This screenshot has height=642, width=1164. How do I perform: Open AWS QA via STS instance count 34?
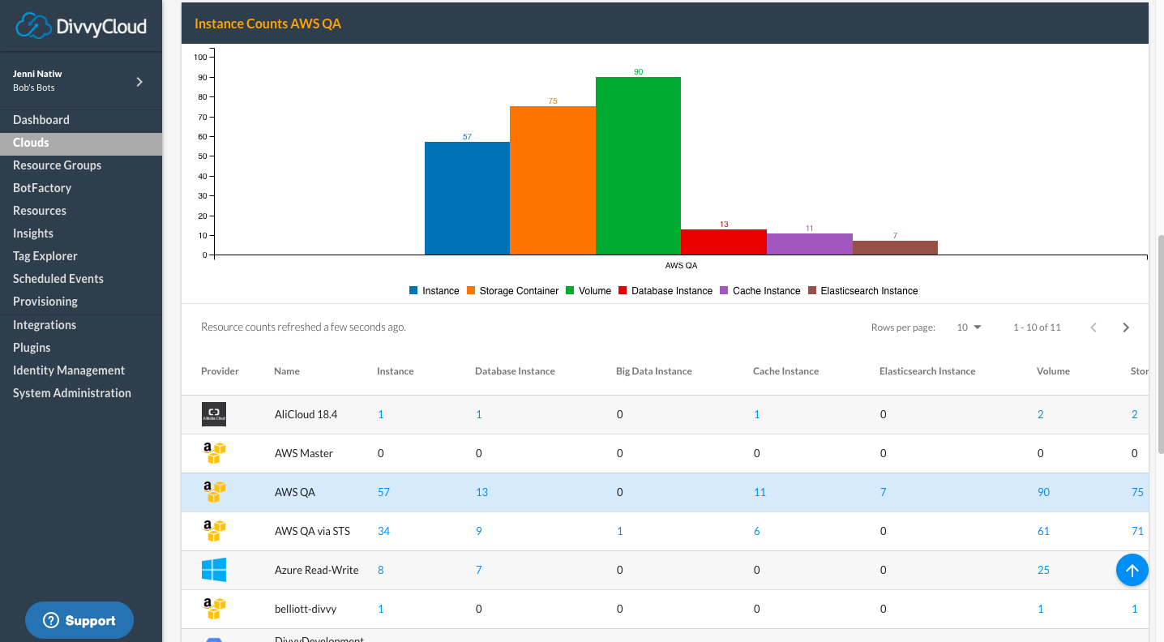(x=384, y=531)
